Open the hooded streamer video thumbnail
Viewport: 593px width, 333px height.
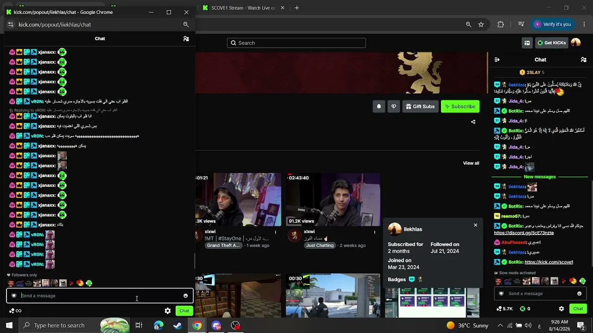pyautogui.click(x=238, y=199)
